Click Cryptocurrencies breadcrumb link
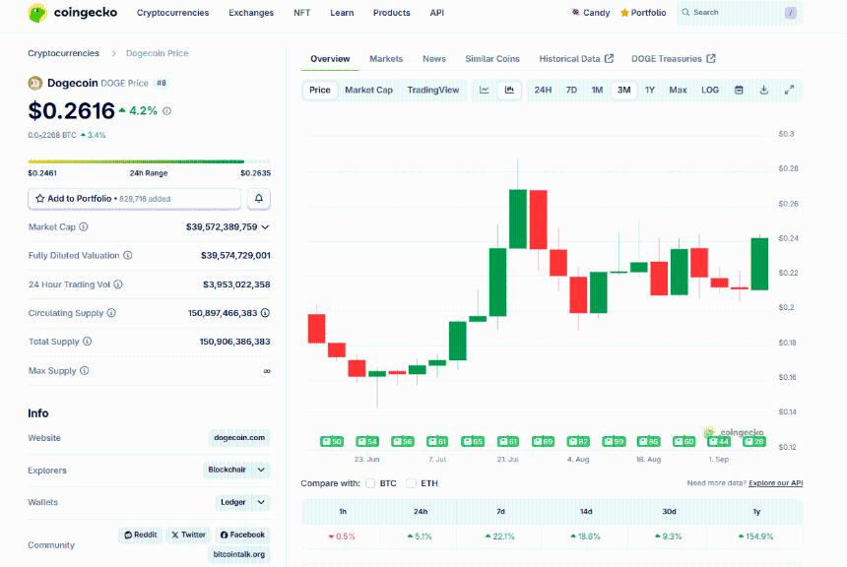This screenshot has width=847, height=567. (x=64, y=53)
